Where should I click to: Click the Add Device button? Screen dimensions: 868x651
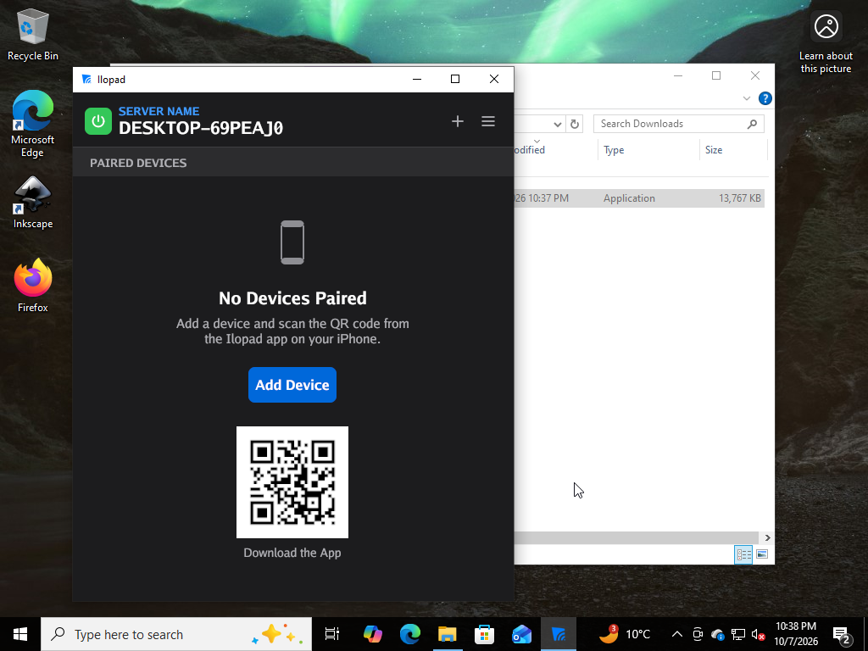292,385
